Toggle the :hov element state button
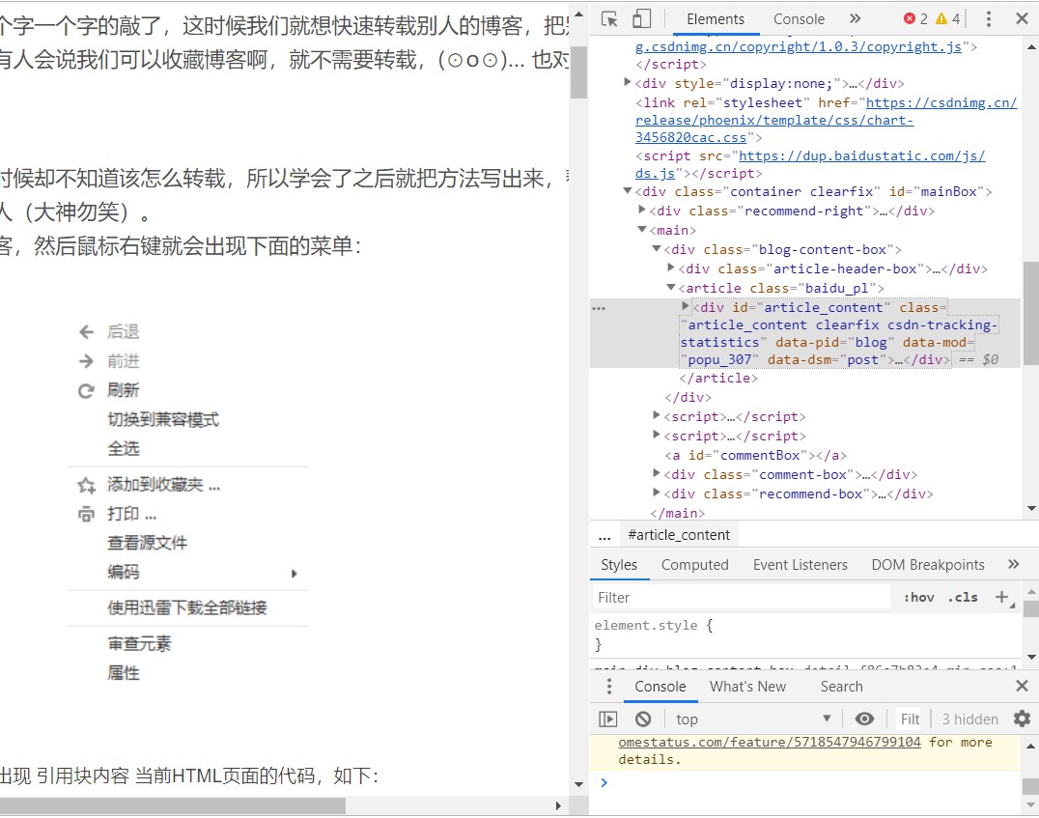The height and width of the screenshot is (818, 1039). (918, 597)
